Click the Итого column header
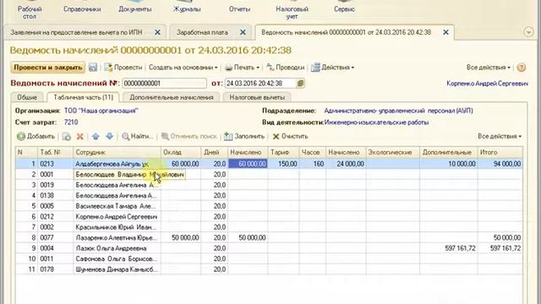This screenshot has height=304, width=541. (500, 152)
